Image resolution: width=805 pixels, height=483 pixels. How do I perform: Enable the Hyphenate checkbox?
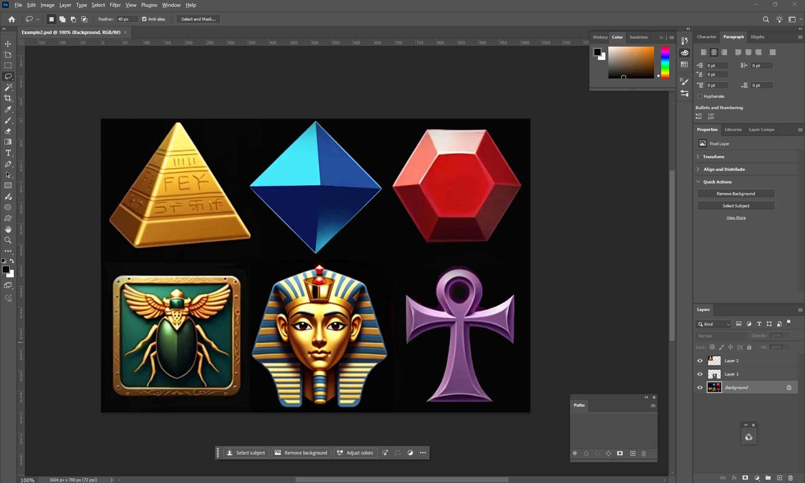[x=700, y=96]
